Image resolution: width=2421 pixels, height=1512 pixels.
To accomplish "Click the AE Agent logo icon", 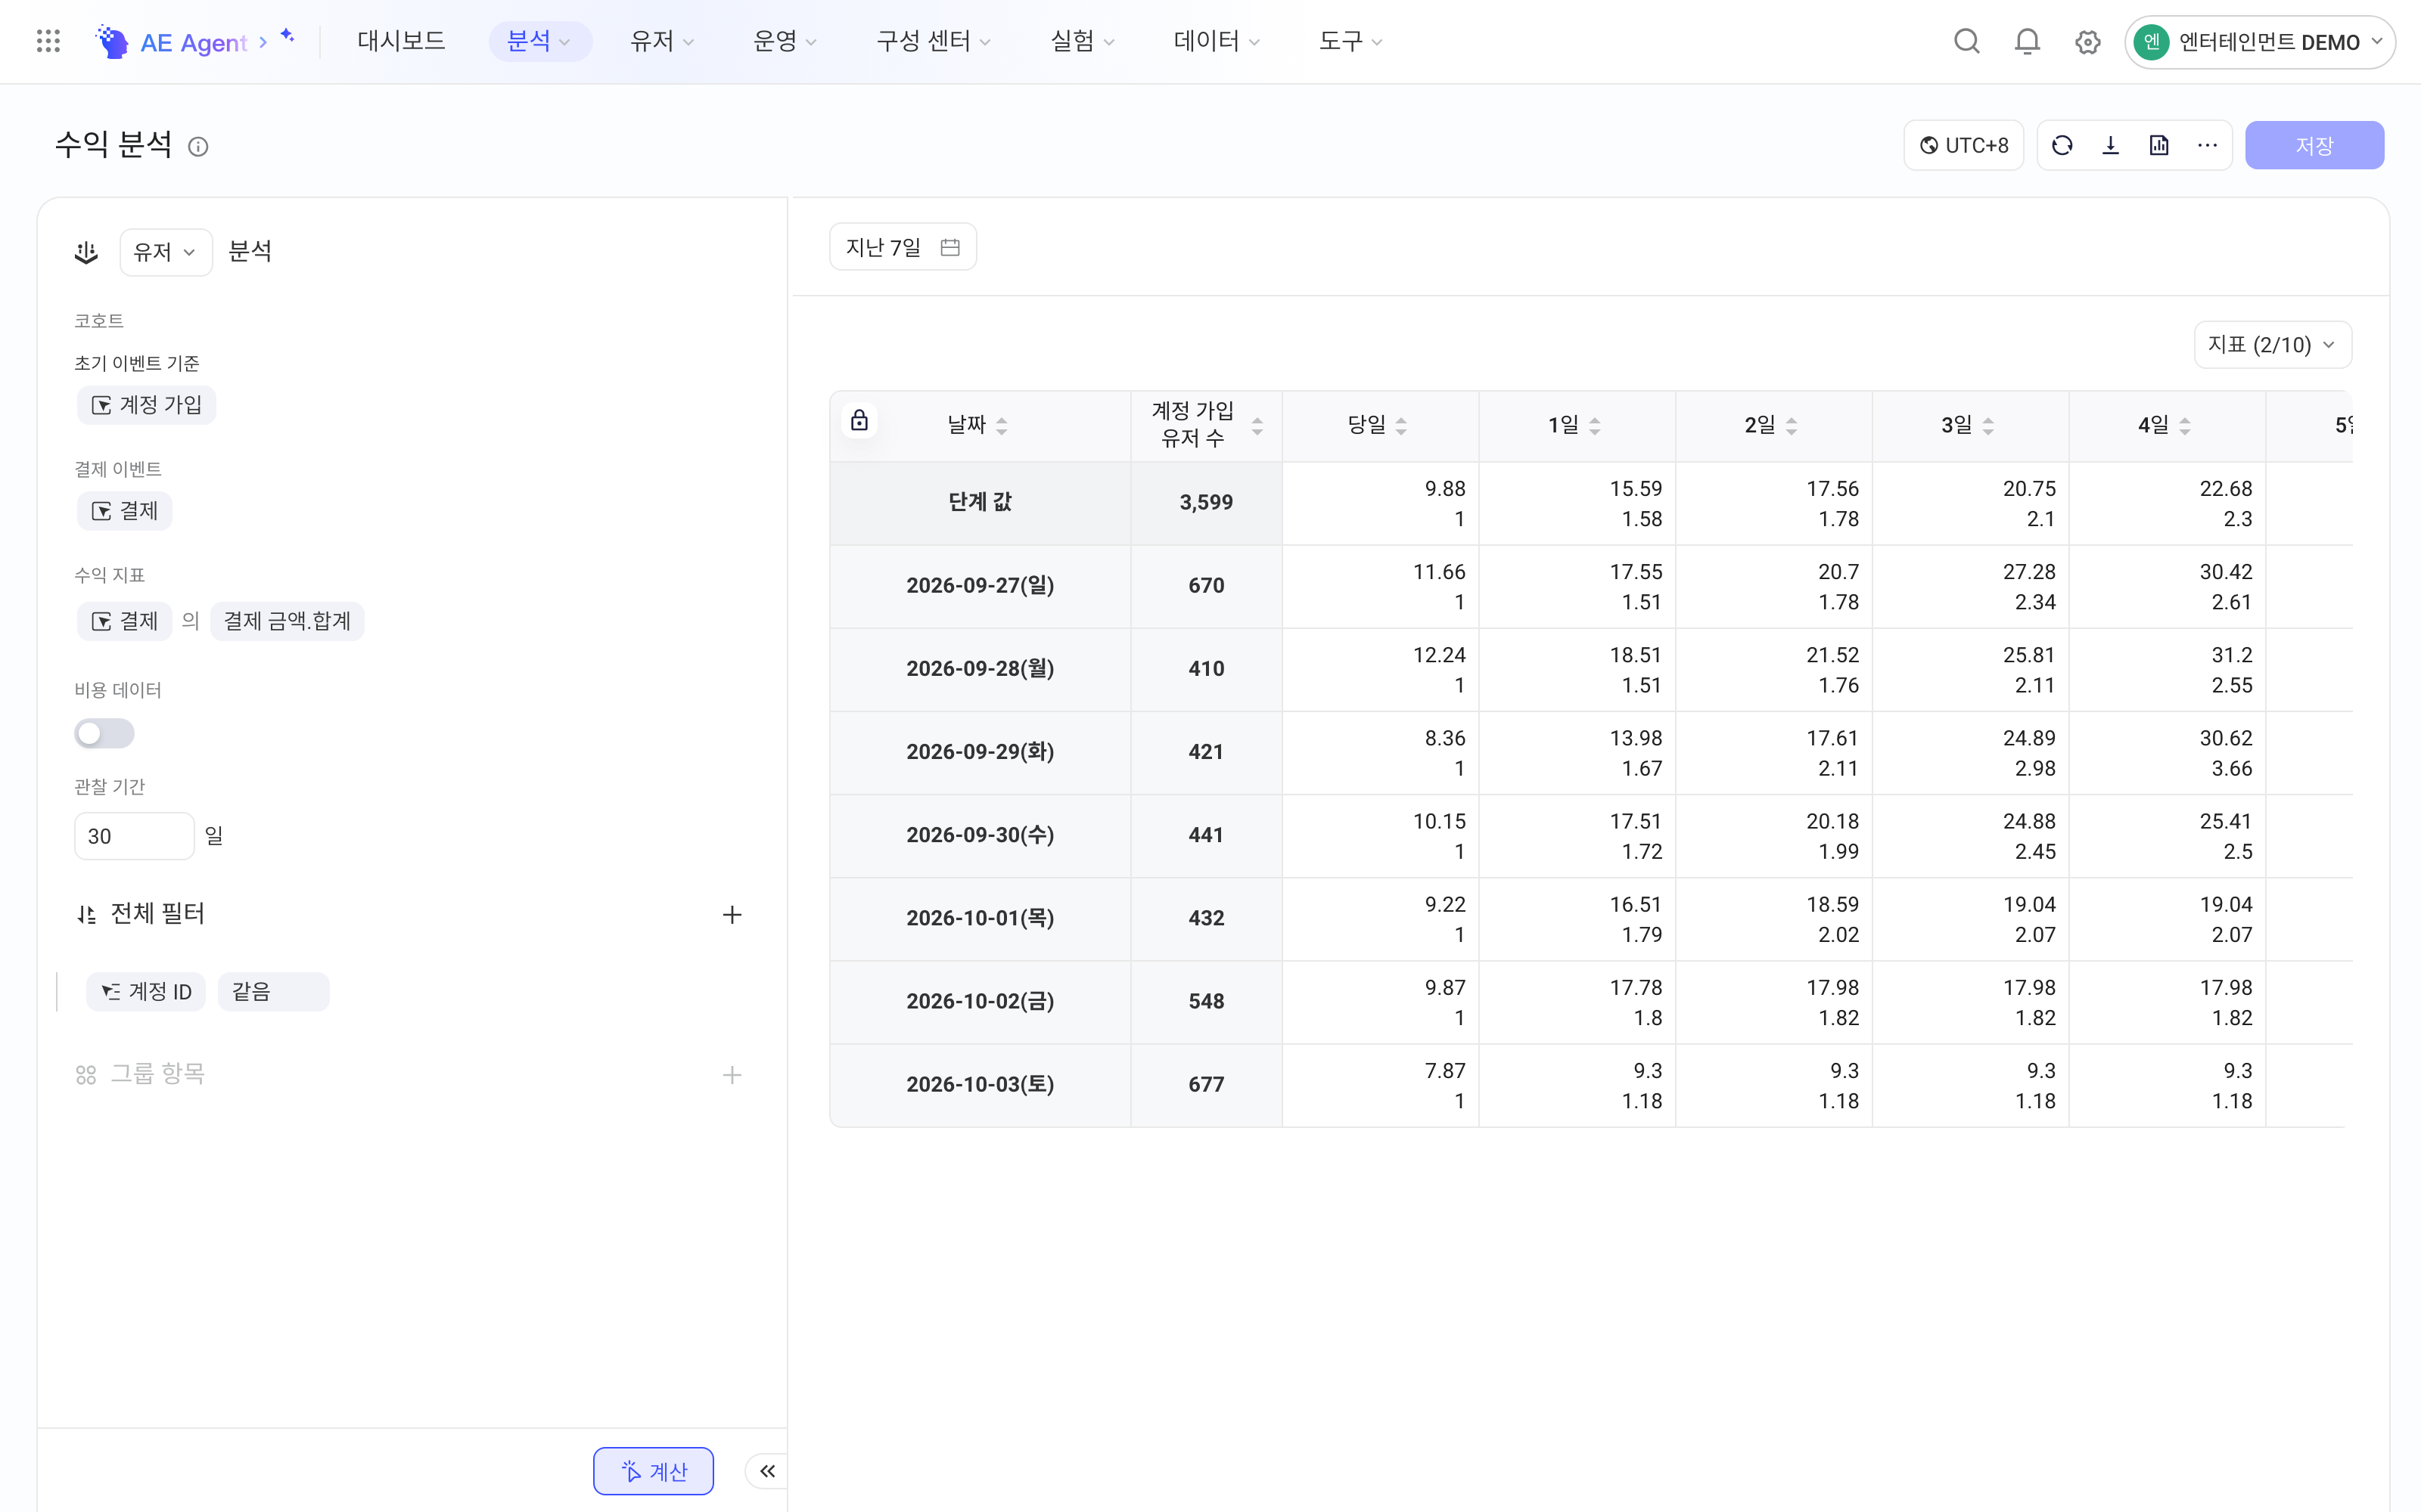I will (x=112, y=41).
